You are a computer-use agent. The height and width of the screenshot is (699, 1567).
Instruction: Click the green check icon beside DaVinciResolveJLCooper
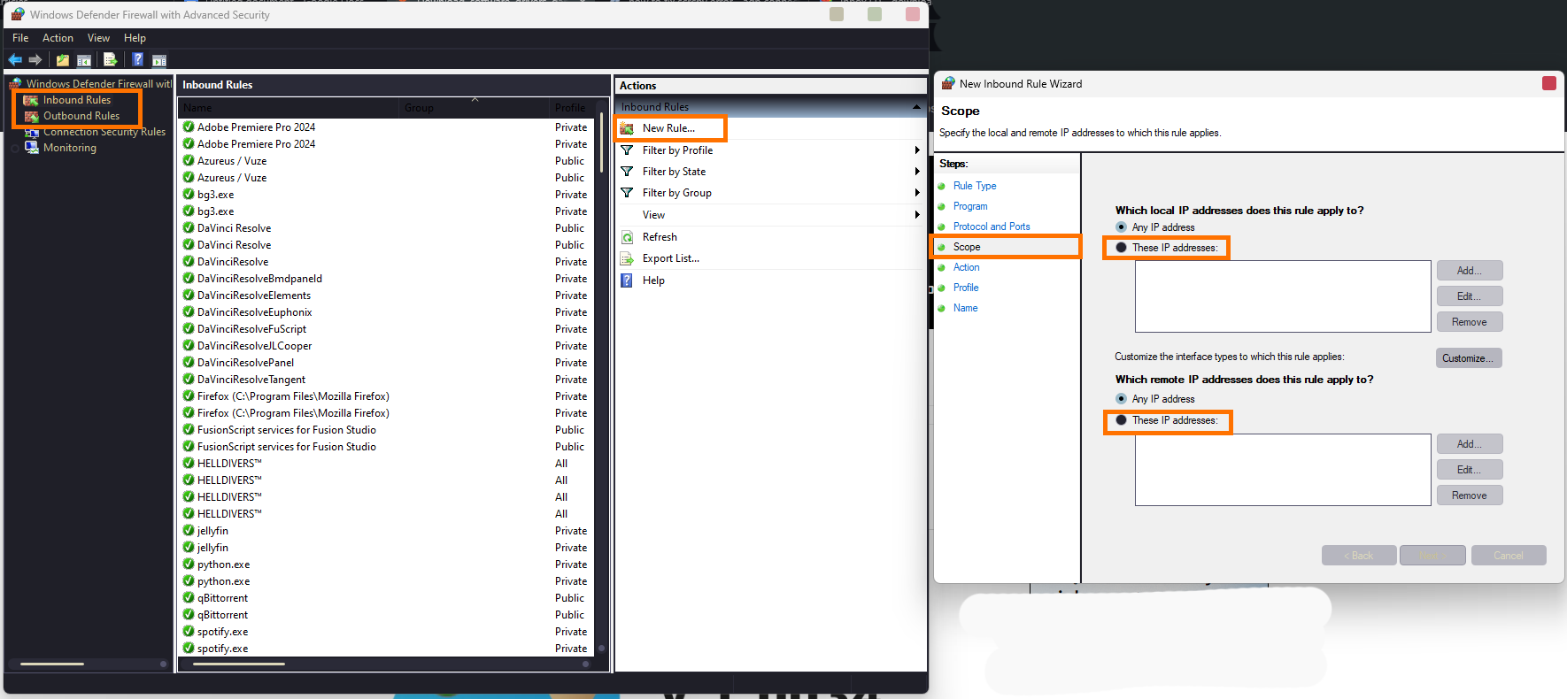click(x=189, y=346)
